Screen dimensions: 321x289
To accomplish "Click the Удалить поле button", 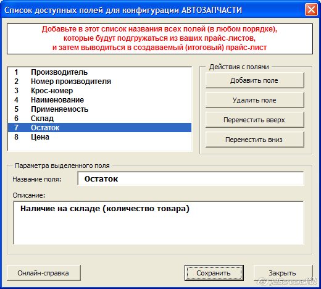I will (x=254, y=100).
